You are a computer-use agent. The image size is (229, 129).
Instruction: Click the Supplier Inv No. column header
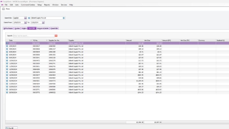click(x=58, y=40)
